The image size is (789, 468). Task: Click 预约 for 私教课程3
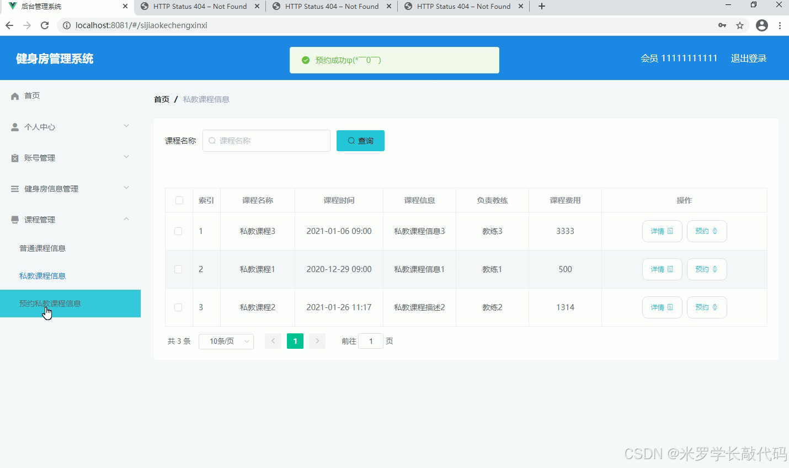(x=707, y=231)
